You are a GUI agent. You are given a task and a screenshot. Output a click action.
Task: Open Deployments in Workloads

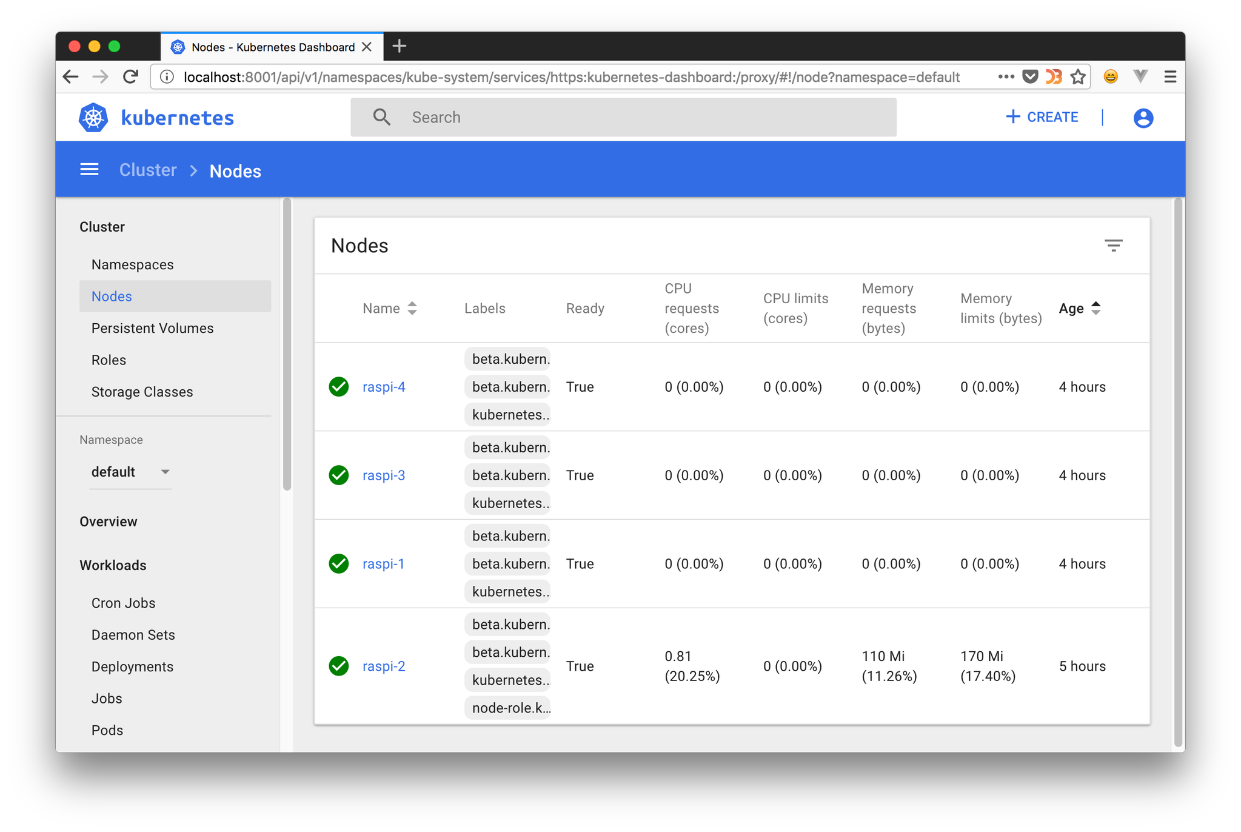tap(132, 666)
